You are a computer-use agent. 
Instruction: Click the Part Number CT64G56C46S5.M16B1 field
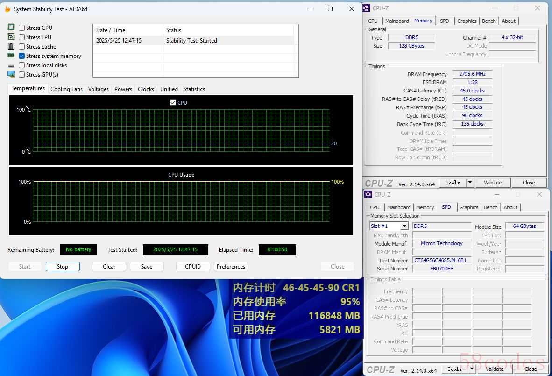pos(442,260)
